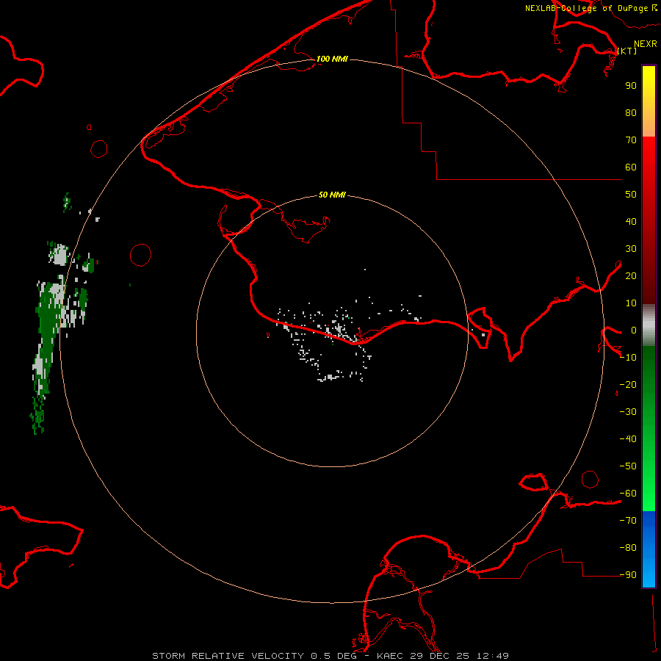Image resolution: width=661 pixels, height=661 pixels.
Task: Click the -40 value on velocity scale
Action: pyautogui.click(x=628, y=439)
